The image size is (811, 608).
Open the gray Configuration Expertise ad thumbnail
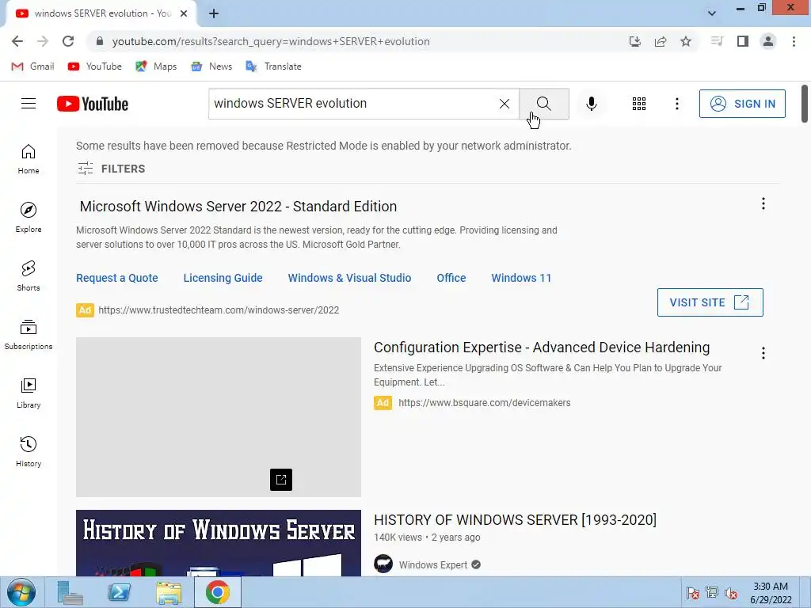(x=219, y=417)
